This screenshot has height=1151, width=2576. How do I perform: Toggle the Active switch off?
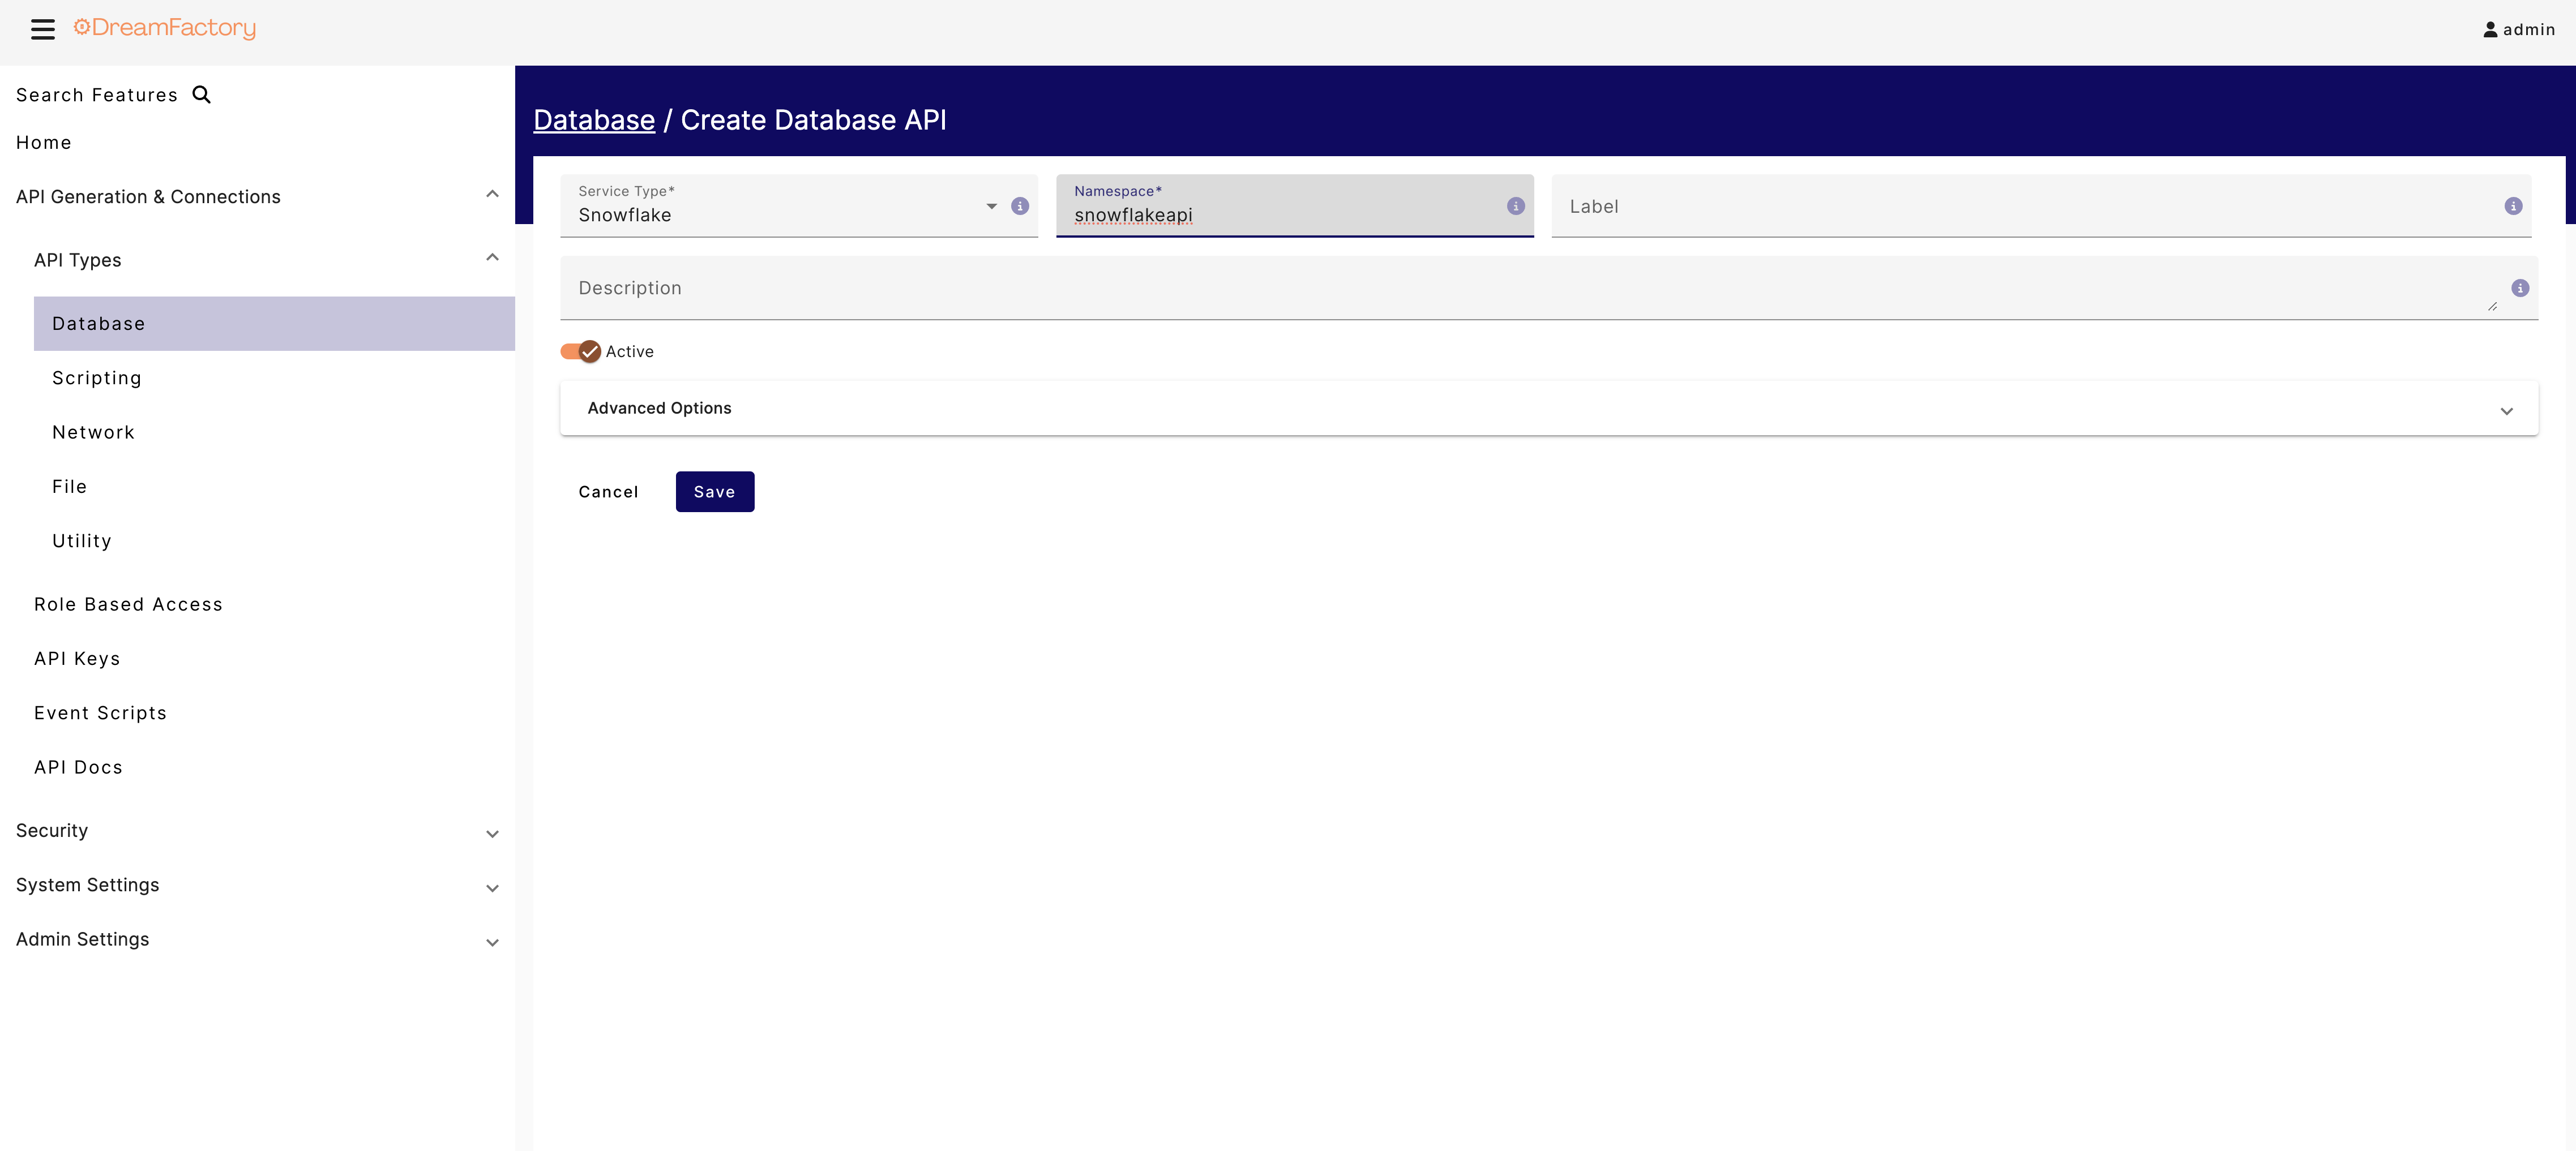click(580, 352)
